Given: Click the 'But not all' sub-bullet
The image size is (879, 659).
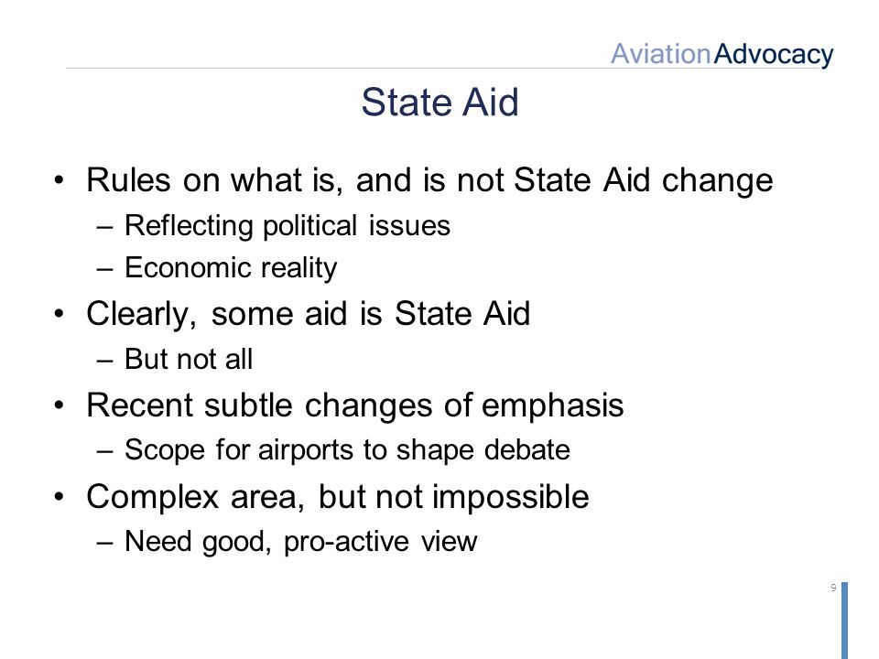Looking at the screenshot, I should [x=189, y=359].
